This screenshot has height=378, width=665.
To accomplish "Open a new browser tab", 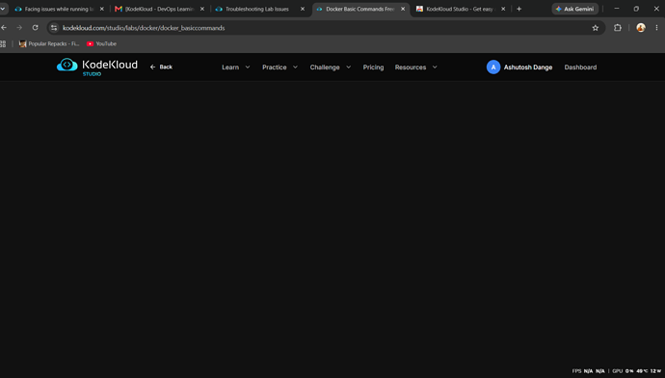I will pyautogui.click(x=519, y=9).
